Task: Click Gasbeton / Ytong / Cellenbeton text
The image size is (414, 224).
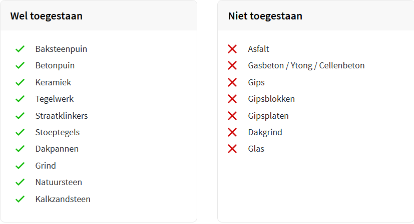Action: (306, 65)
